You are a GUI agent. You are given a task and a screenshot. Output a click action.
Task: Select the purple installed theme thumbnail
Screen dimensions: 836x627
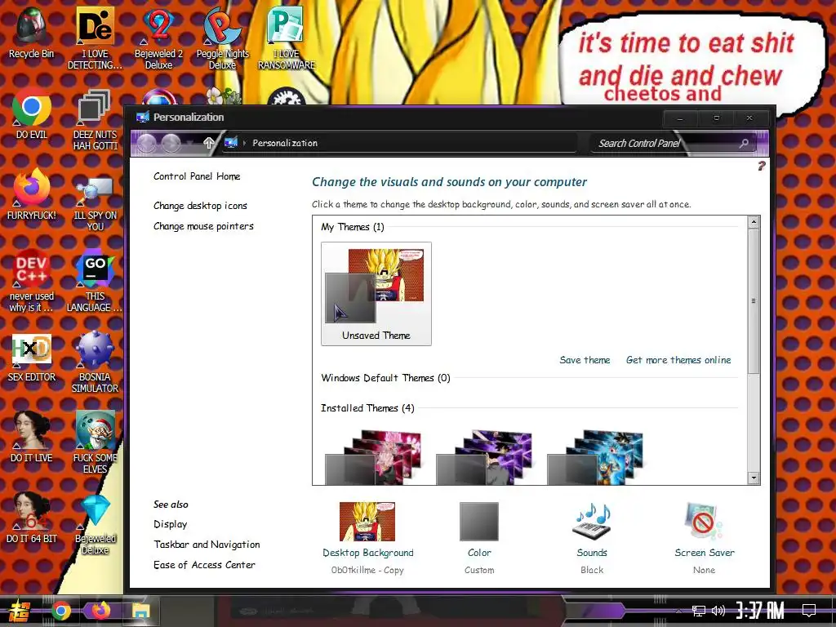click(484, 457)
